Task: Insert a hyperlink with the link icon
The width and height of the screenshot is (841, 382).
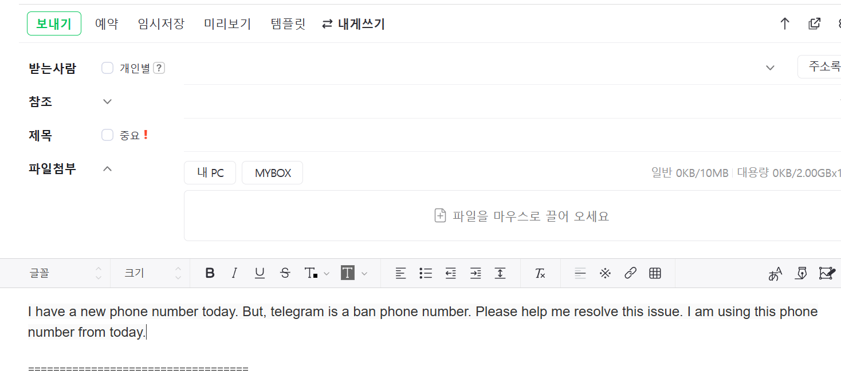Action: (630, 273)
